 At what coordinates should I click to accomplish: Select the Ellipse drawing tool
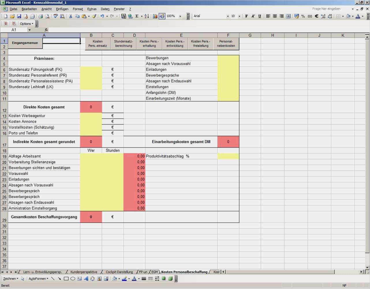[73, 279]
